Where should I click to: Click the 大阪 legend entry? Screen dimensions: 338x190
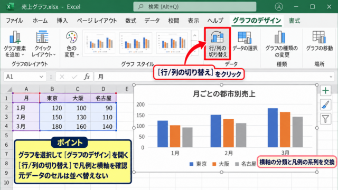pos(221,164)
